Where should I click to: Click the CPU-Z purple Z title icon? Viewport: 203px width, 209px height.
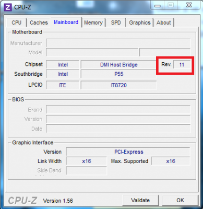tap(8, 7)
